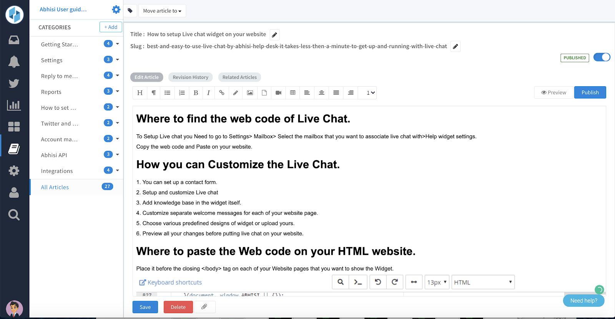The image size is (615, 319).
Task: Insert a table into the article
Action: tap(293, 93)
